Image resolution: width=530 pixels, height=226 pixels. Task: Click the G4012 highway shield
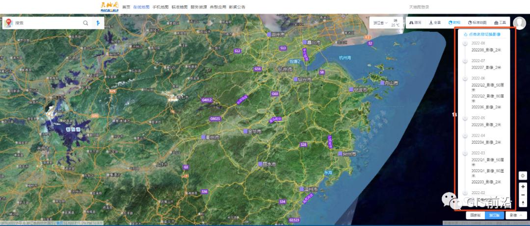[206, 100]
